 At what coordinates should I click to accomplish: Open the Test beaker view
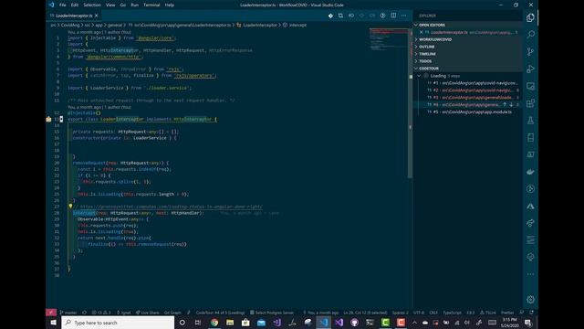[x=530, y=121]
